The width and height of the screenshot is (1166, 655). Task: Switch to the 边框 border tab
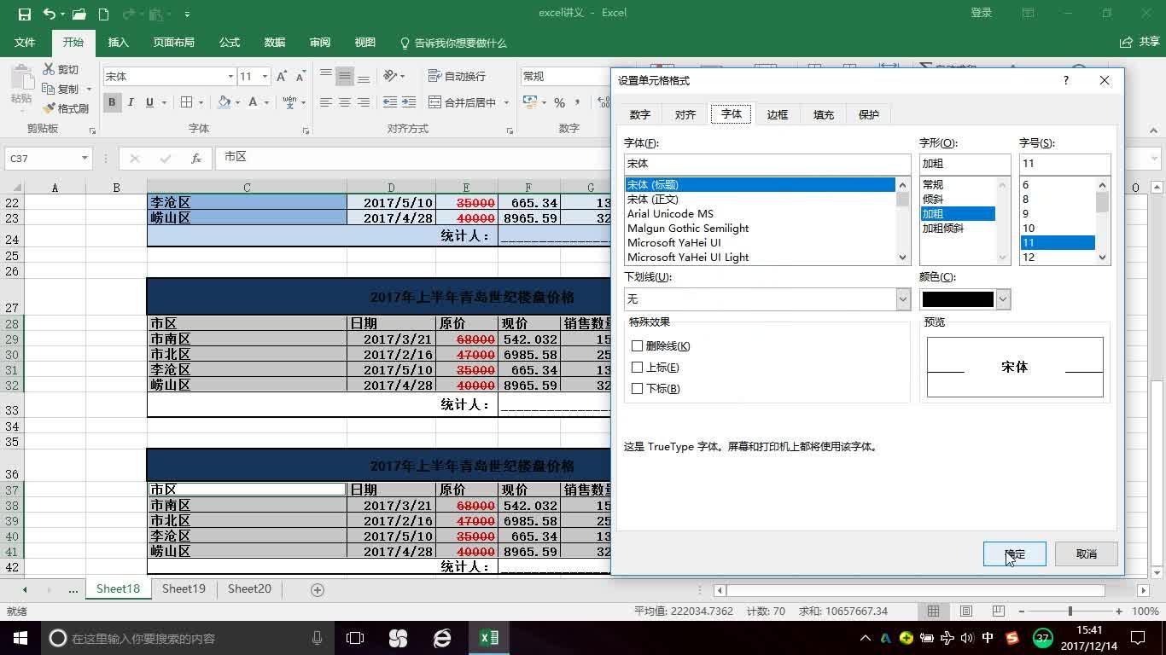(777, 114)
